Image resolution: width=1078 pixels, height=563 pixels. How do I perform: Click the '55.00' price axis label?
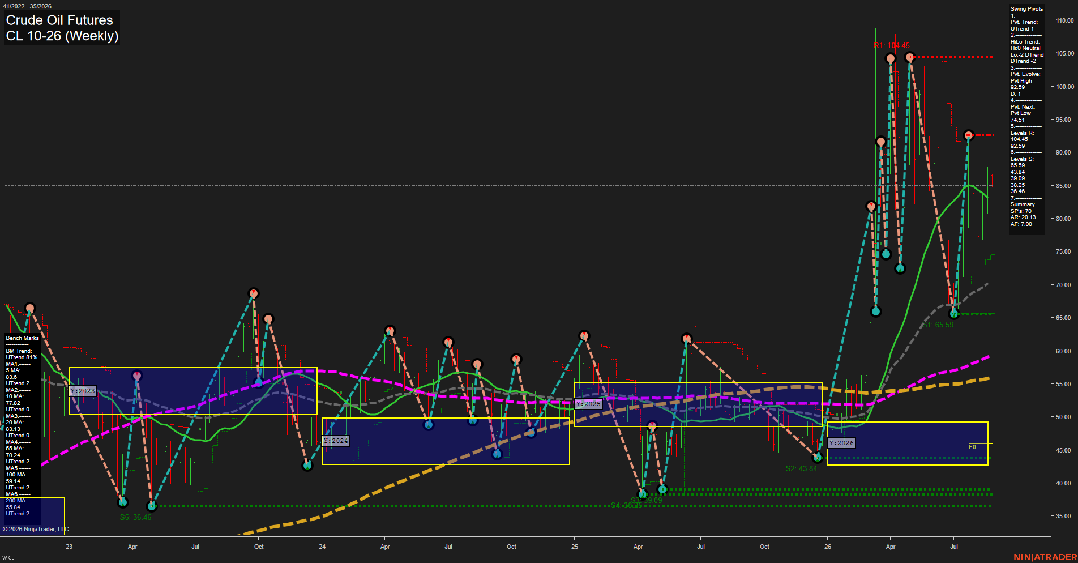pos(1063,384)
